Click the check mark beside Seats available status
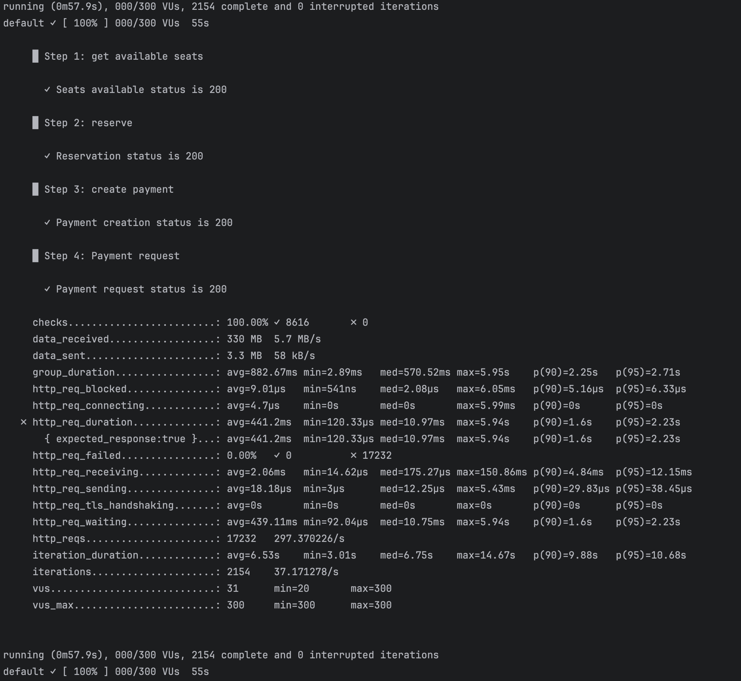Viewport: 741px width, 681px height. [47, 90]
